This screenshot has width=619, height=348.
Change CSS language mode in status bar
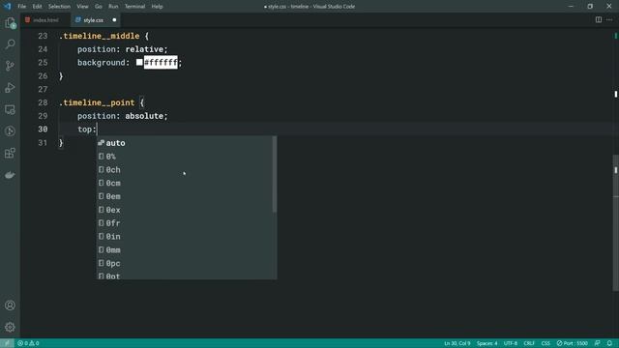[545, 343]
